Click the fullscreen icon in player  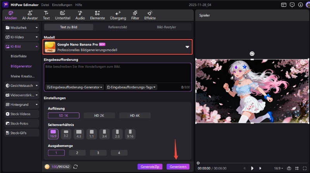(x=305, y=168)
